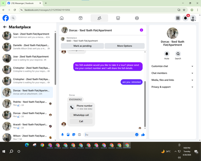Viewport: 201px width, 161px height.
Task: Open Danielle 2bed 1bath conversation
Action: click(27, 47)
